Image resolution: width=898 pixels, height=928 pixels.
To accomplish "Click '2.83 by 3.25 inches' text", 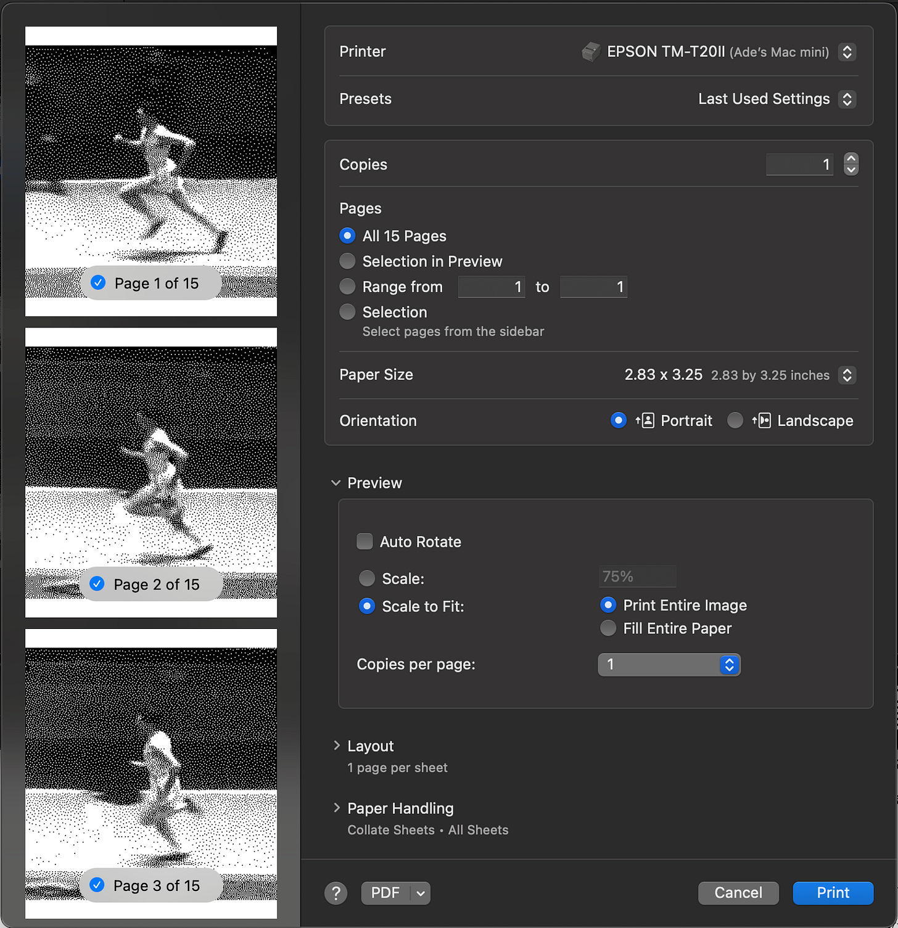I will (x=770, y=376).
